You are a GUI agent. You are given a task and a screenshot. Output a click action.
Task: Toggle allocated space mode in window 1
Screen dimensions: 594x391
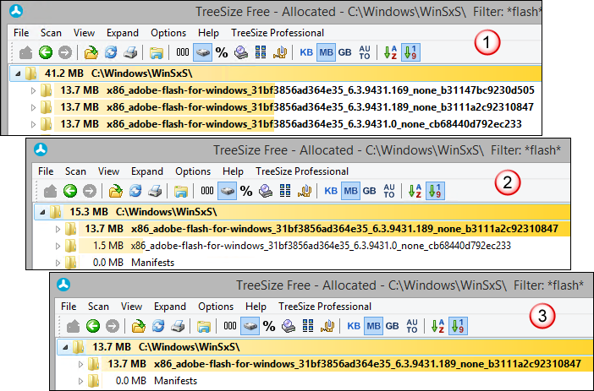[203, 52]
